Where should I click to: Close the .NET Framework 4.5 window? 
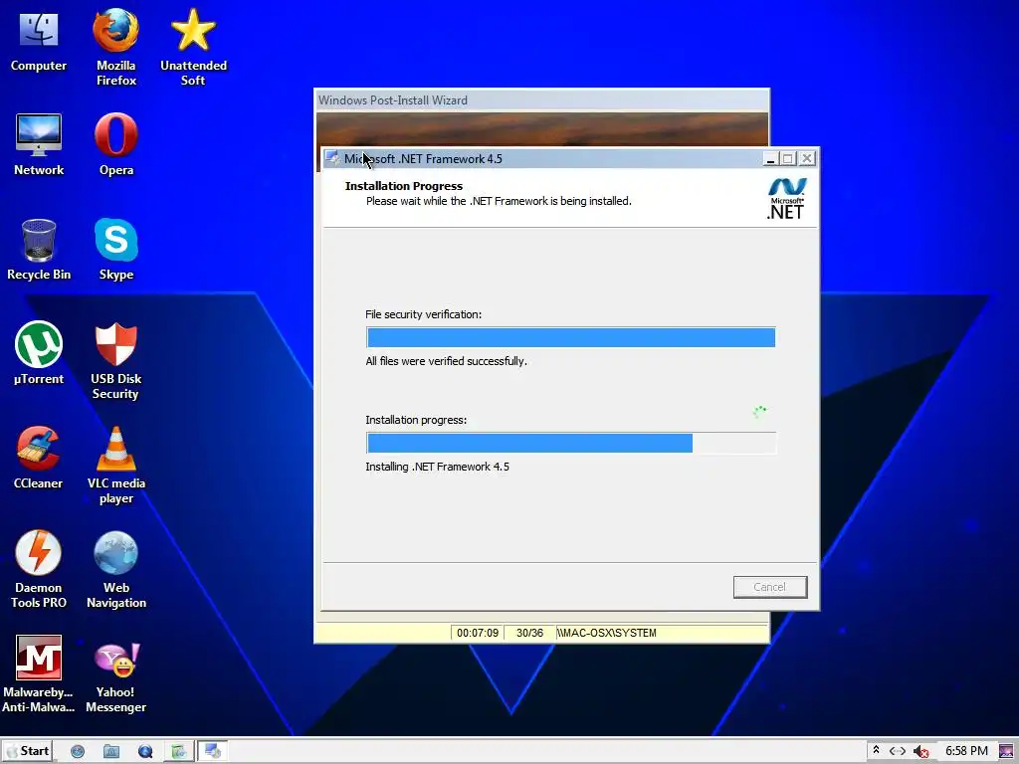click(x=806, y=158)
